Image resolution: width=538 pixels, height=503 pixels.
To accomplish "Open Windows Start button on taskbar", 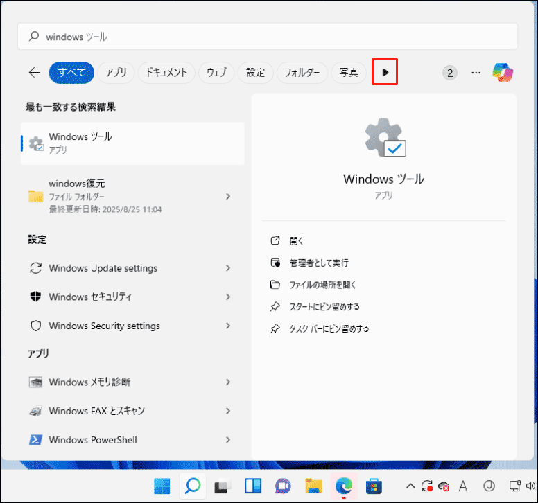I will coord(162,486).
